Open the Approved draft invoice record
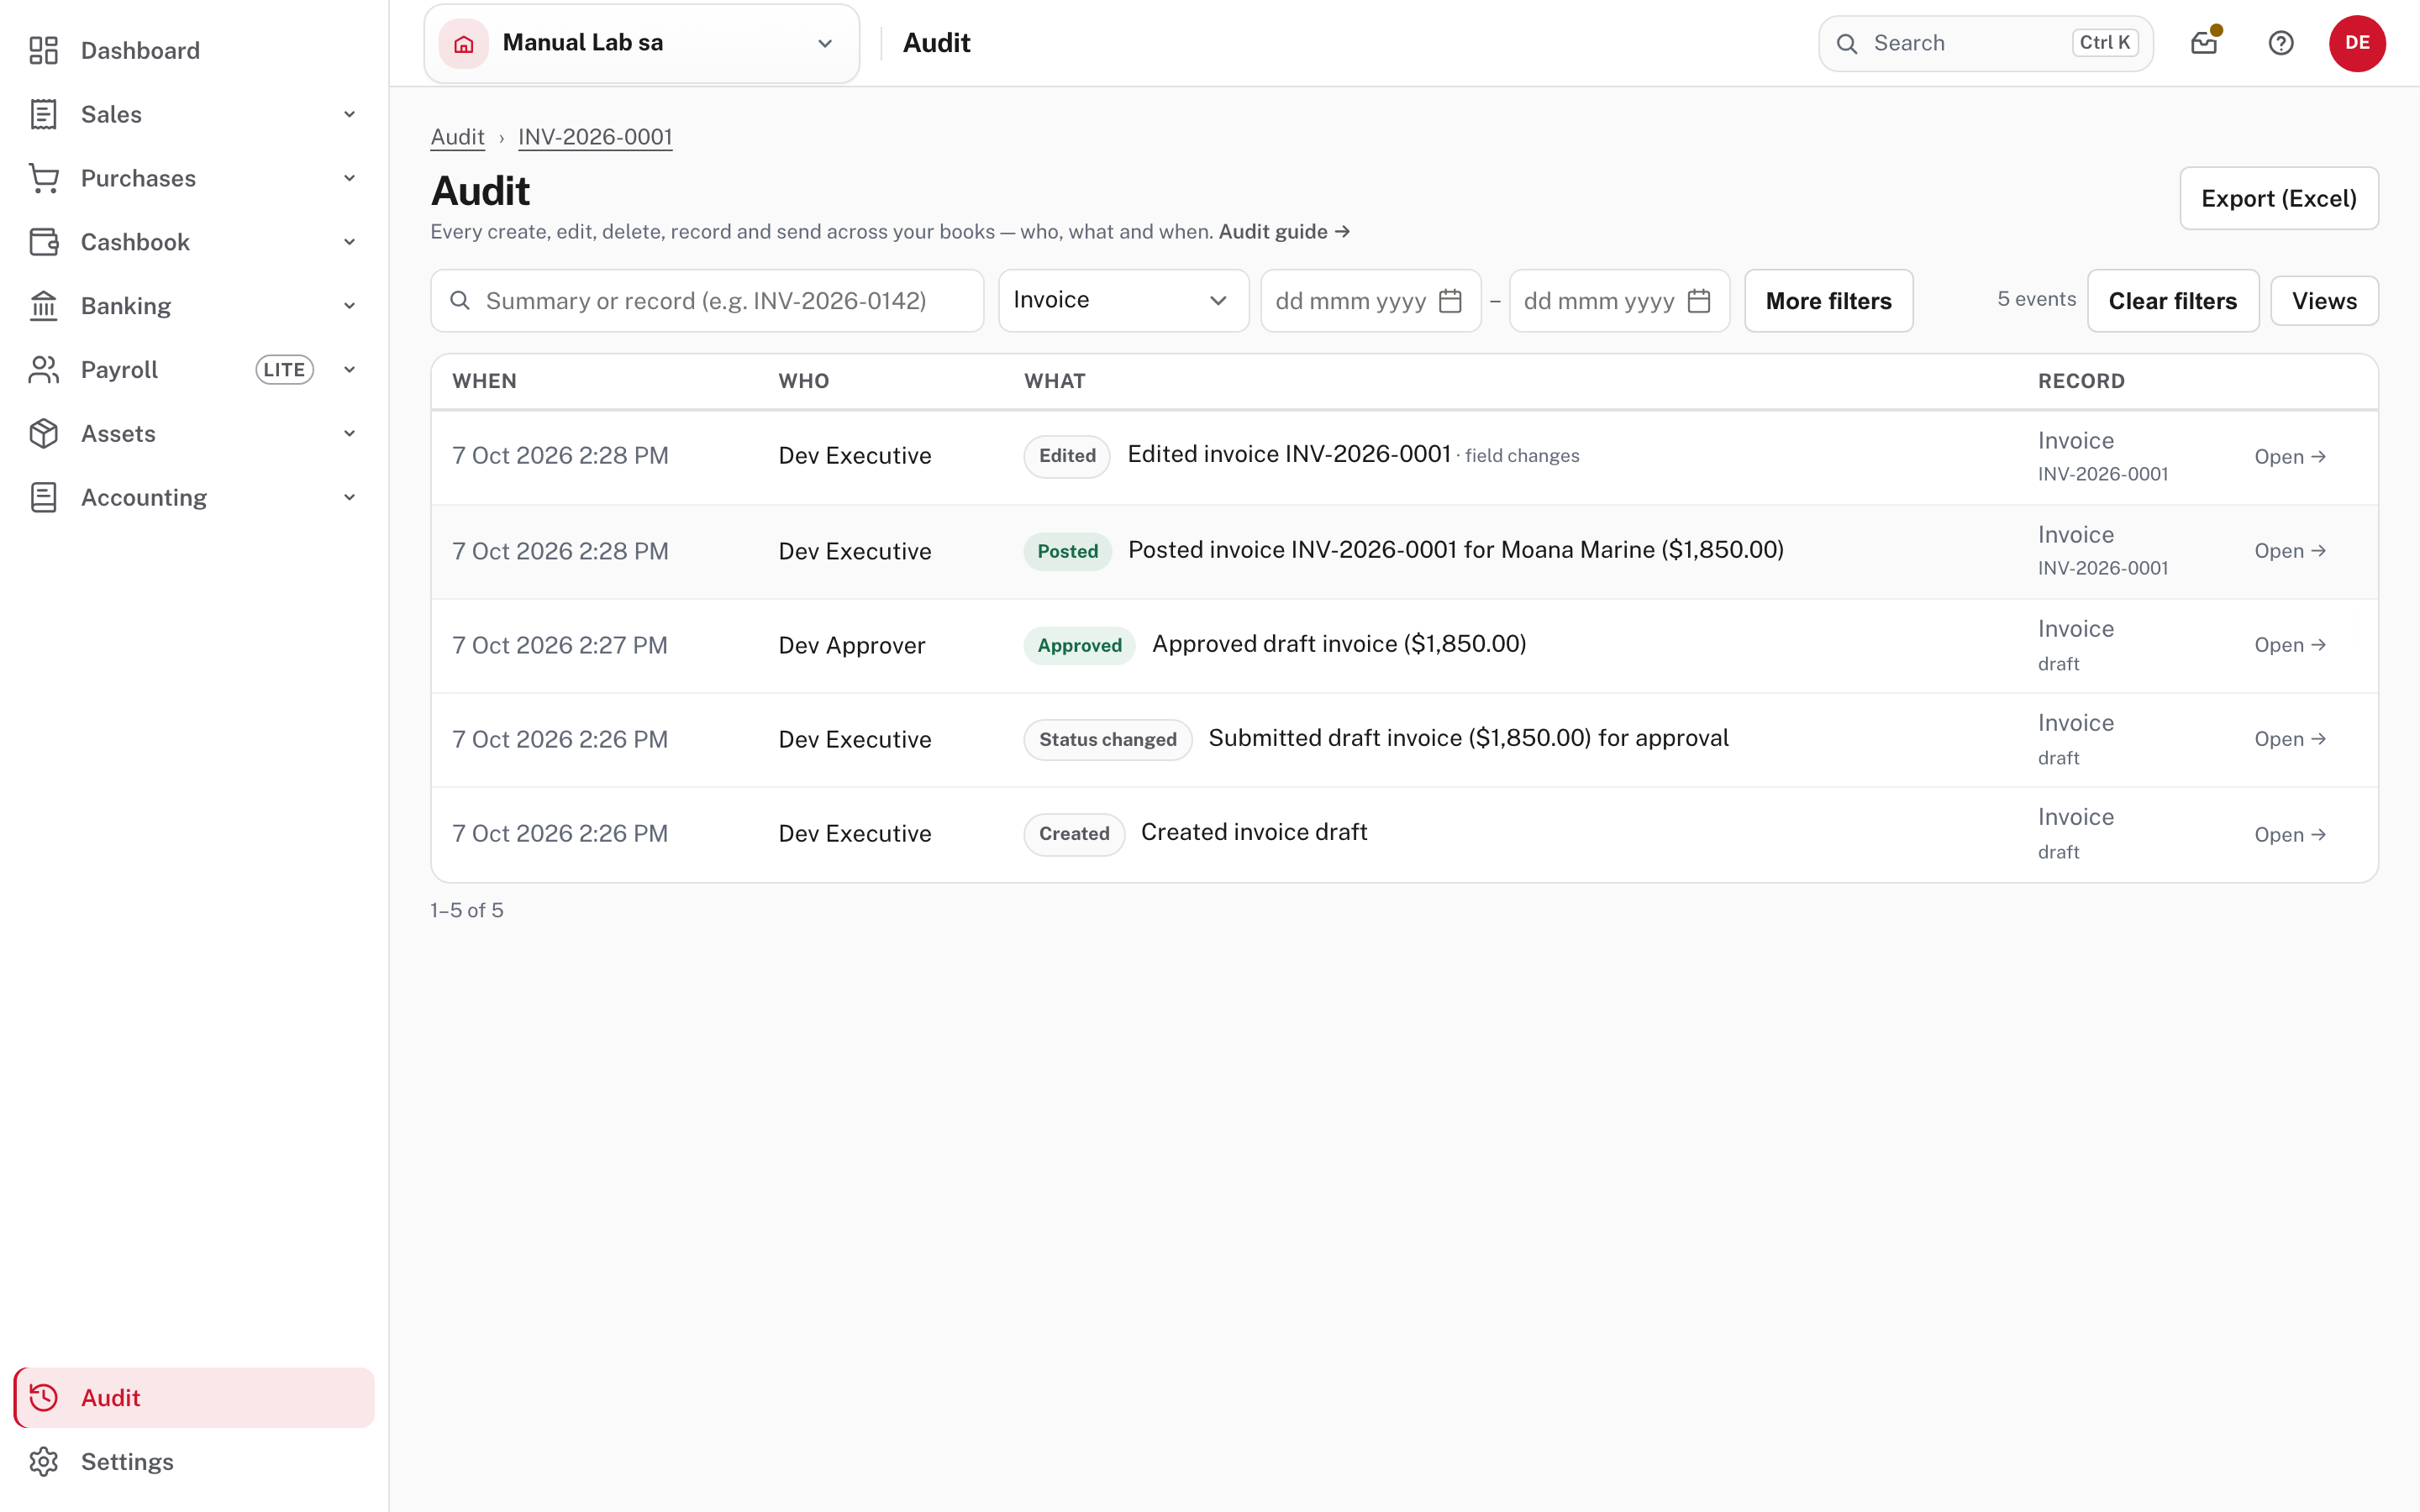 [x=2290, y=645]
